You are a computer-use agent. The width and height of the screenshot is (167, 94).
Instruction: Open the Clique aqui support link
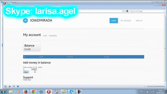pyautogui.click(x=27, y=80)
